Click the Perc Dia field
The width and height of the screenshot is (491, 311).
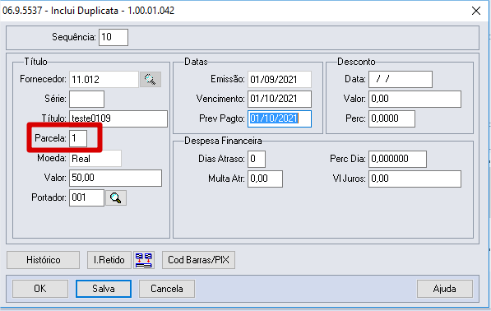click(x=397, y=159)
